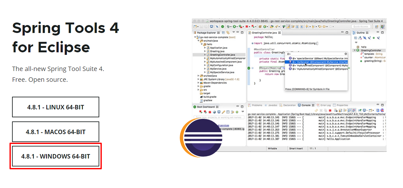Download the 4.8.1 - WINDOWS 64-BIT build
Screen dimensions: 403x188
[x=55, y=156]
